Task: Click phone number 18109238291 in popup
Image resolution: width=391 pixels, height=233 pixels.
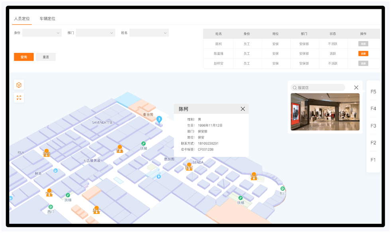Action: (208, 143)
